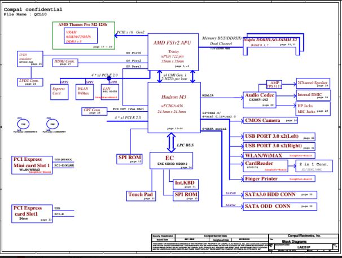Screen dimensions: 342x258
Task: Click the WLAN/WiMAX box on the right
Action: click(279, 156)
